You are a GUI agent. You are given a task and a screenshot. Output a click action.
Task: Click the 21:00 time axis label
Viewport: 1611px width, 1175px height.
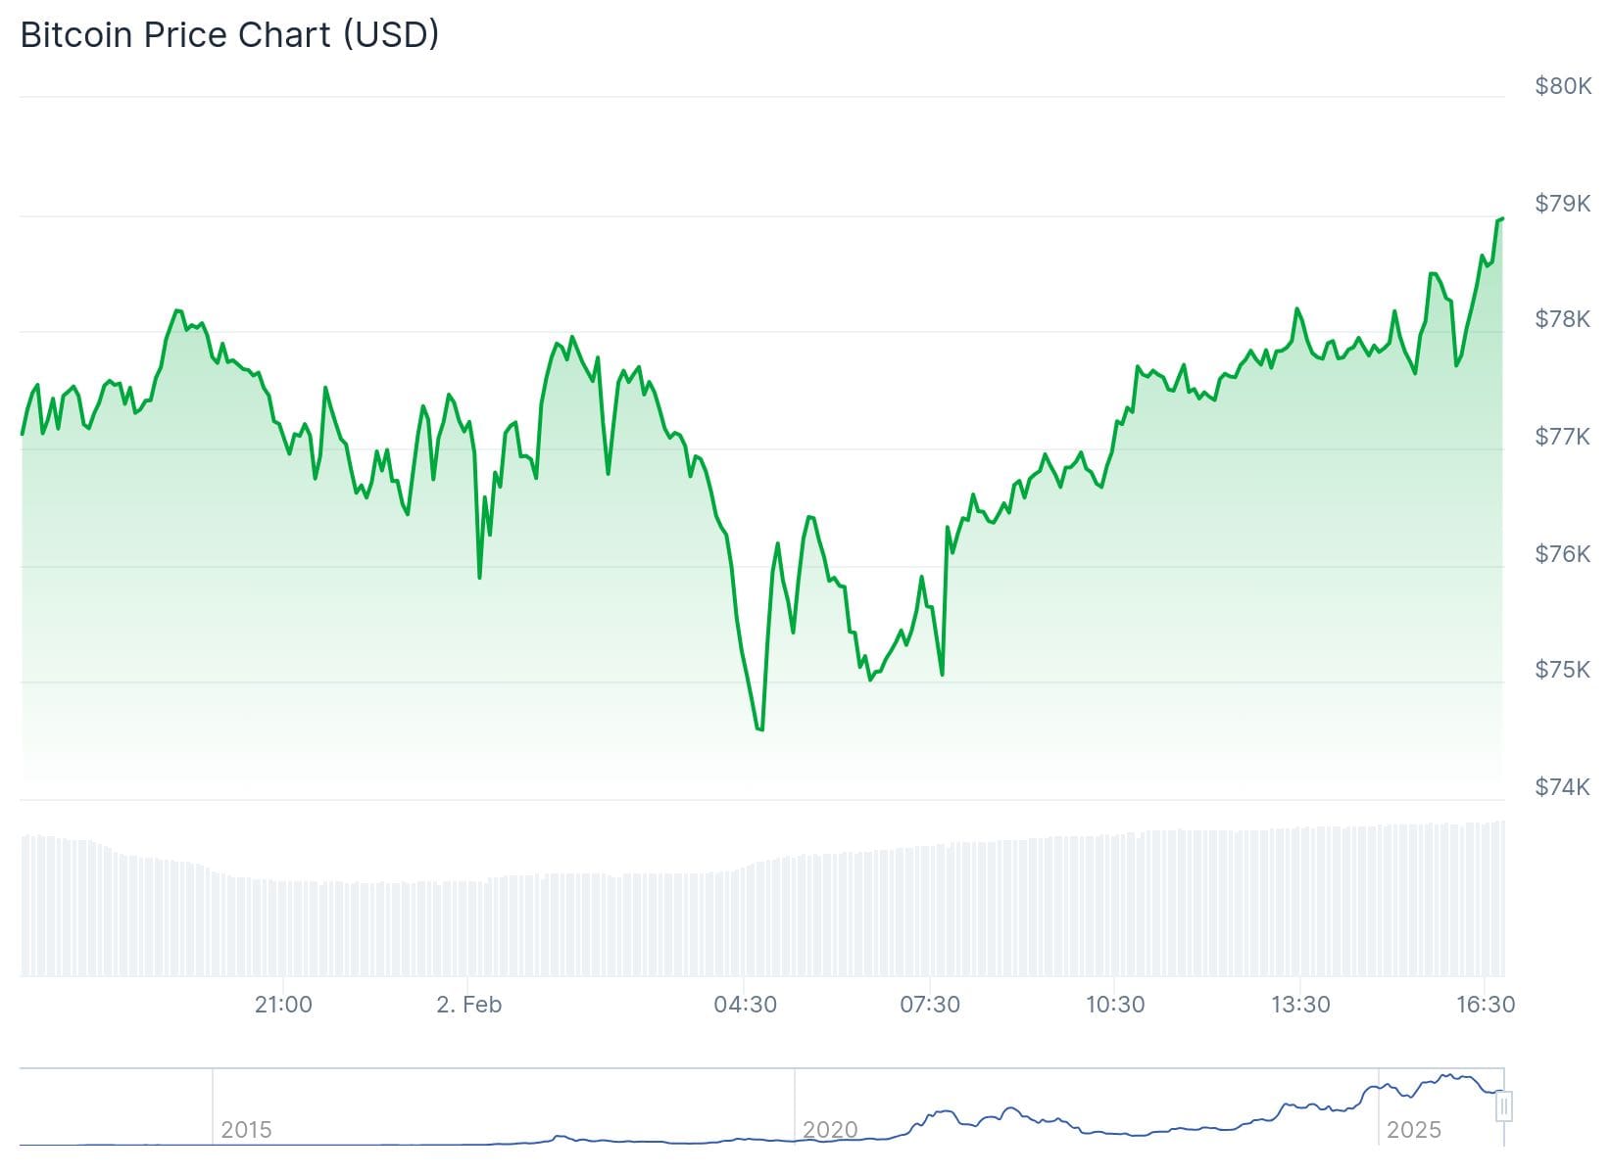coord(283,1005)
